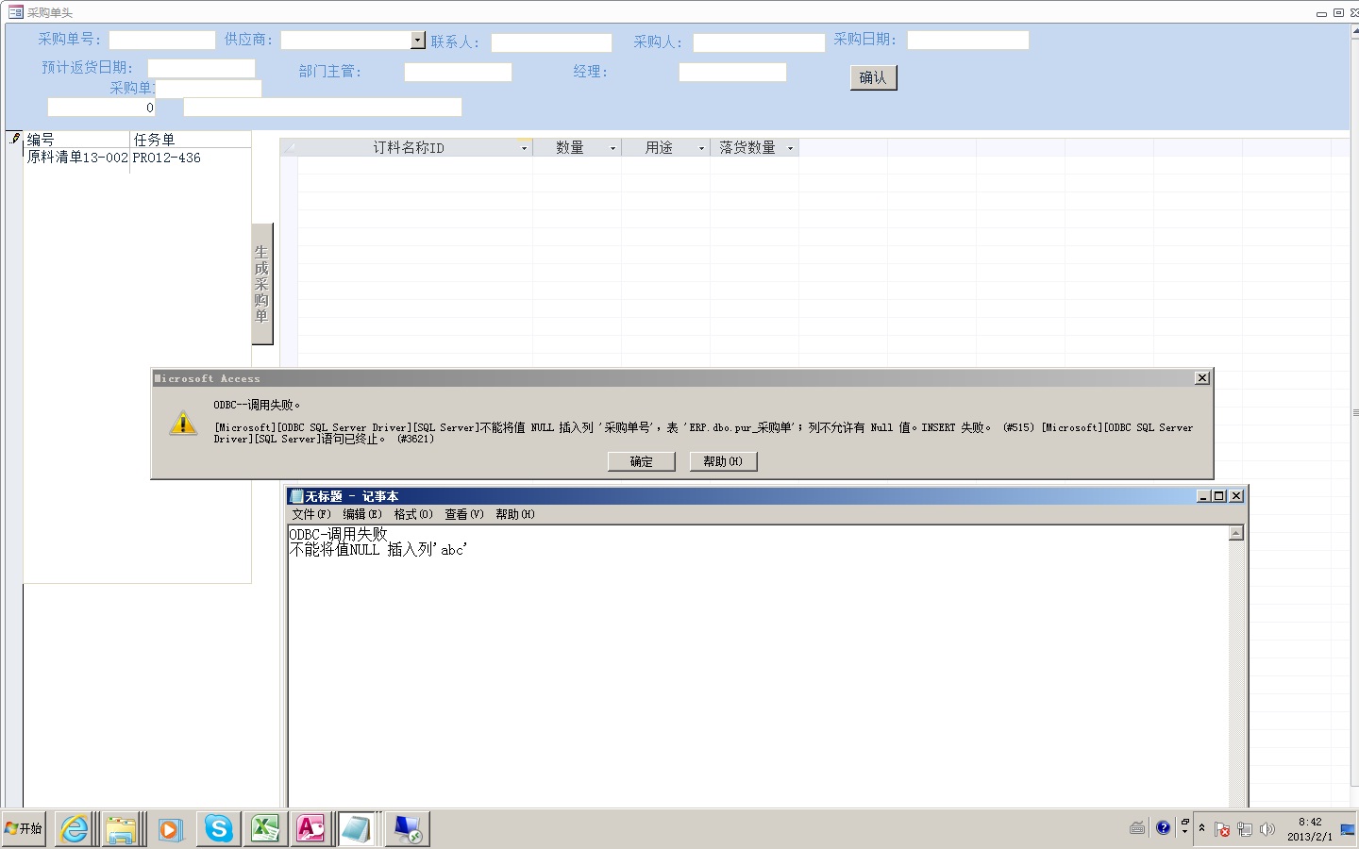1359x849 pixels.
Task: Click the 确认 button in the form header
Action: pos(873,77)
